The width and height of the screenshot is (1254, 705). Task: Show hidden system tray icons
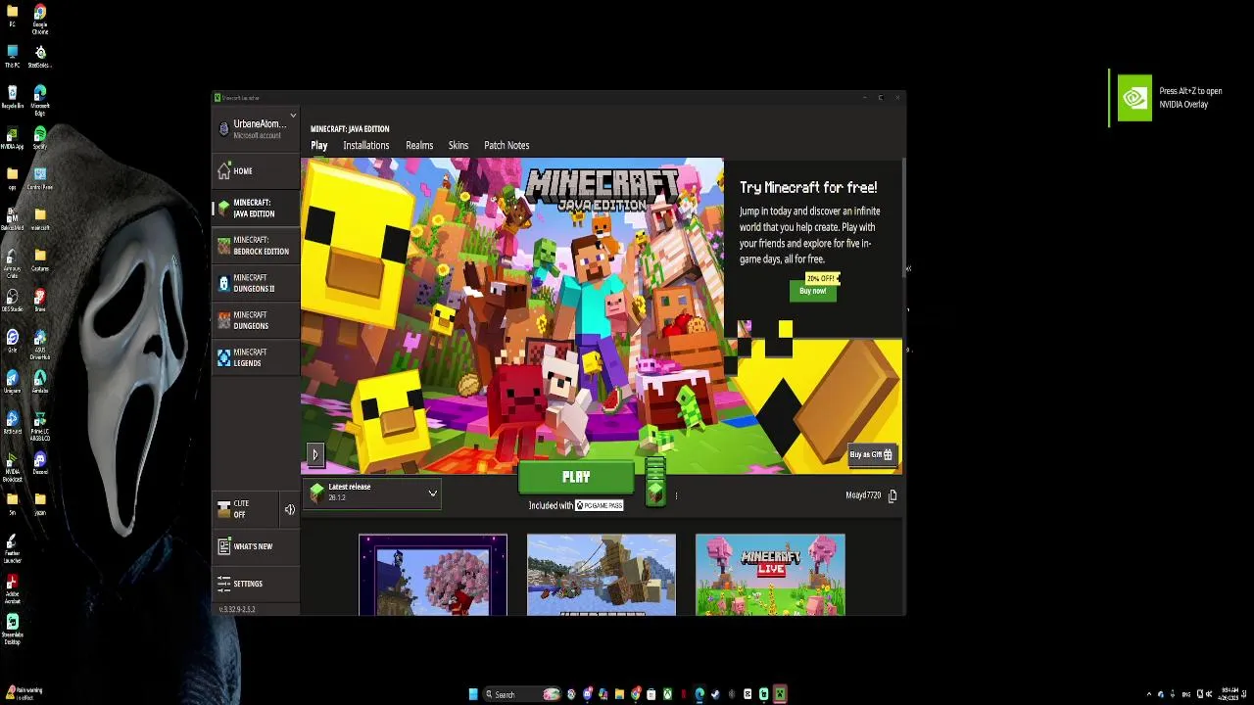[x=1149, y=694]
